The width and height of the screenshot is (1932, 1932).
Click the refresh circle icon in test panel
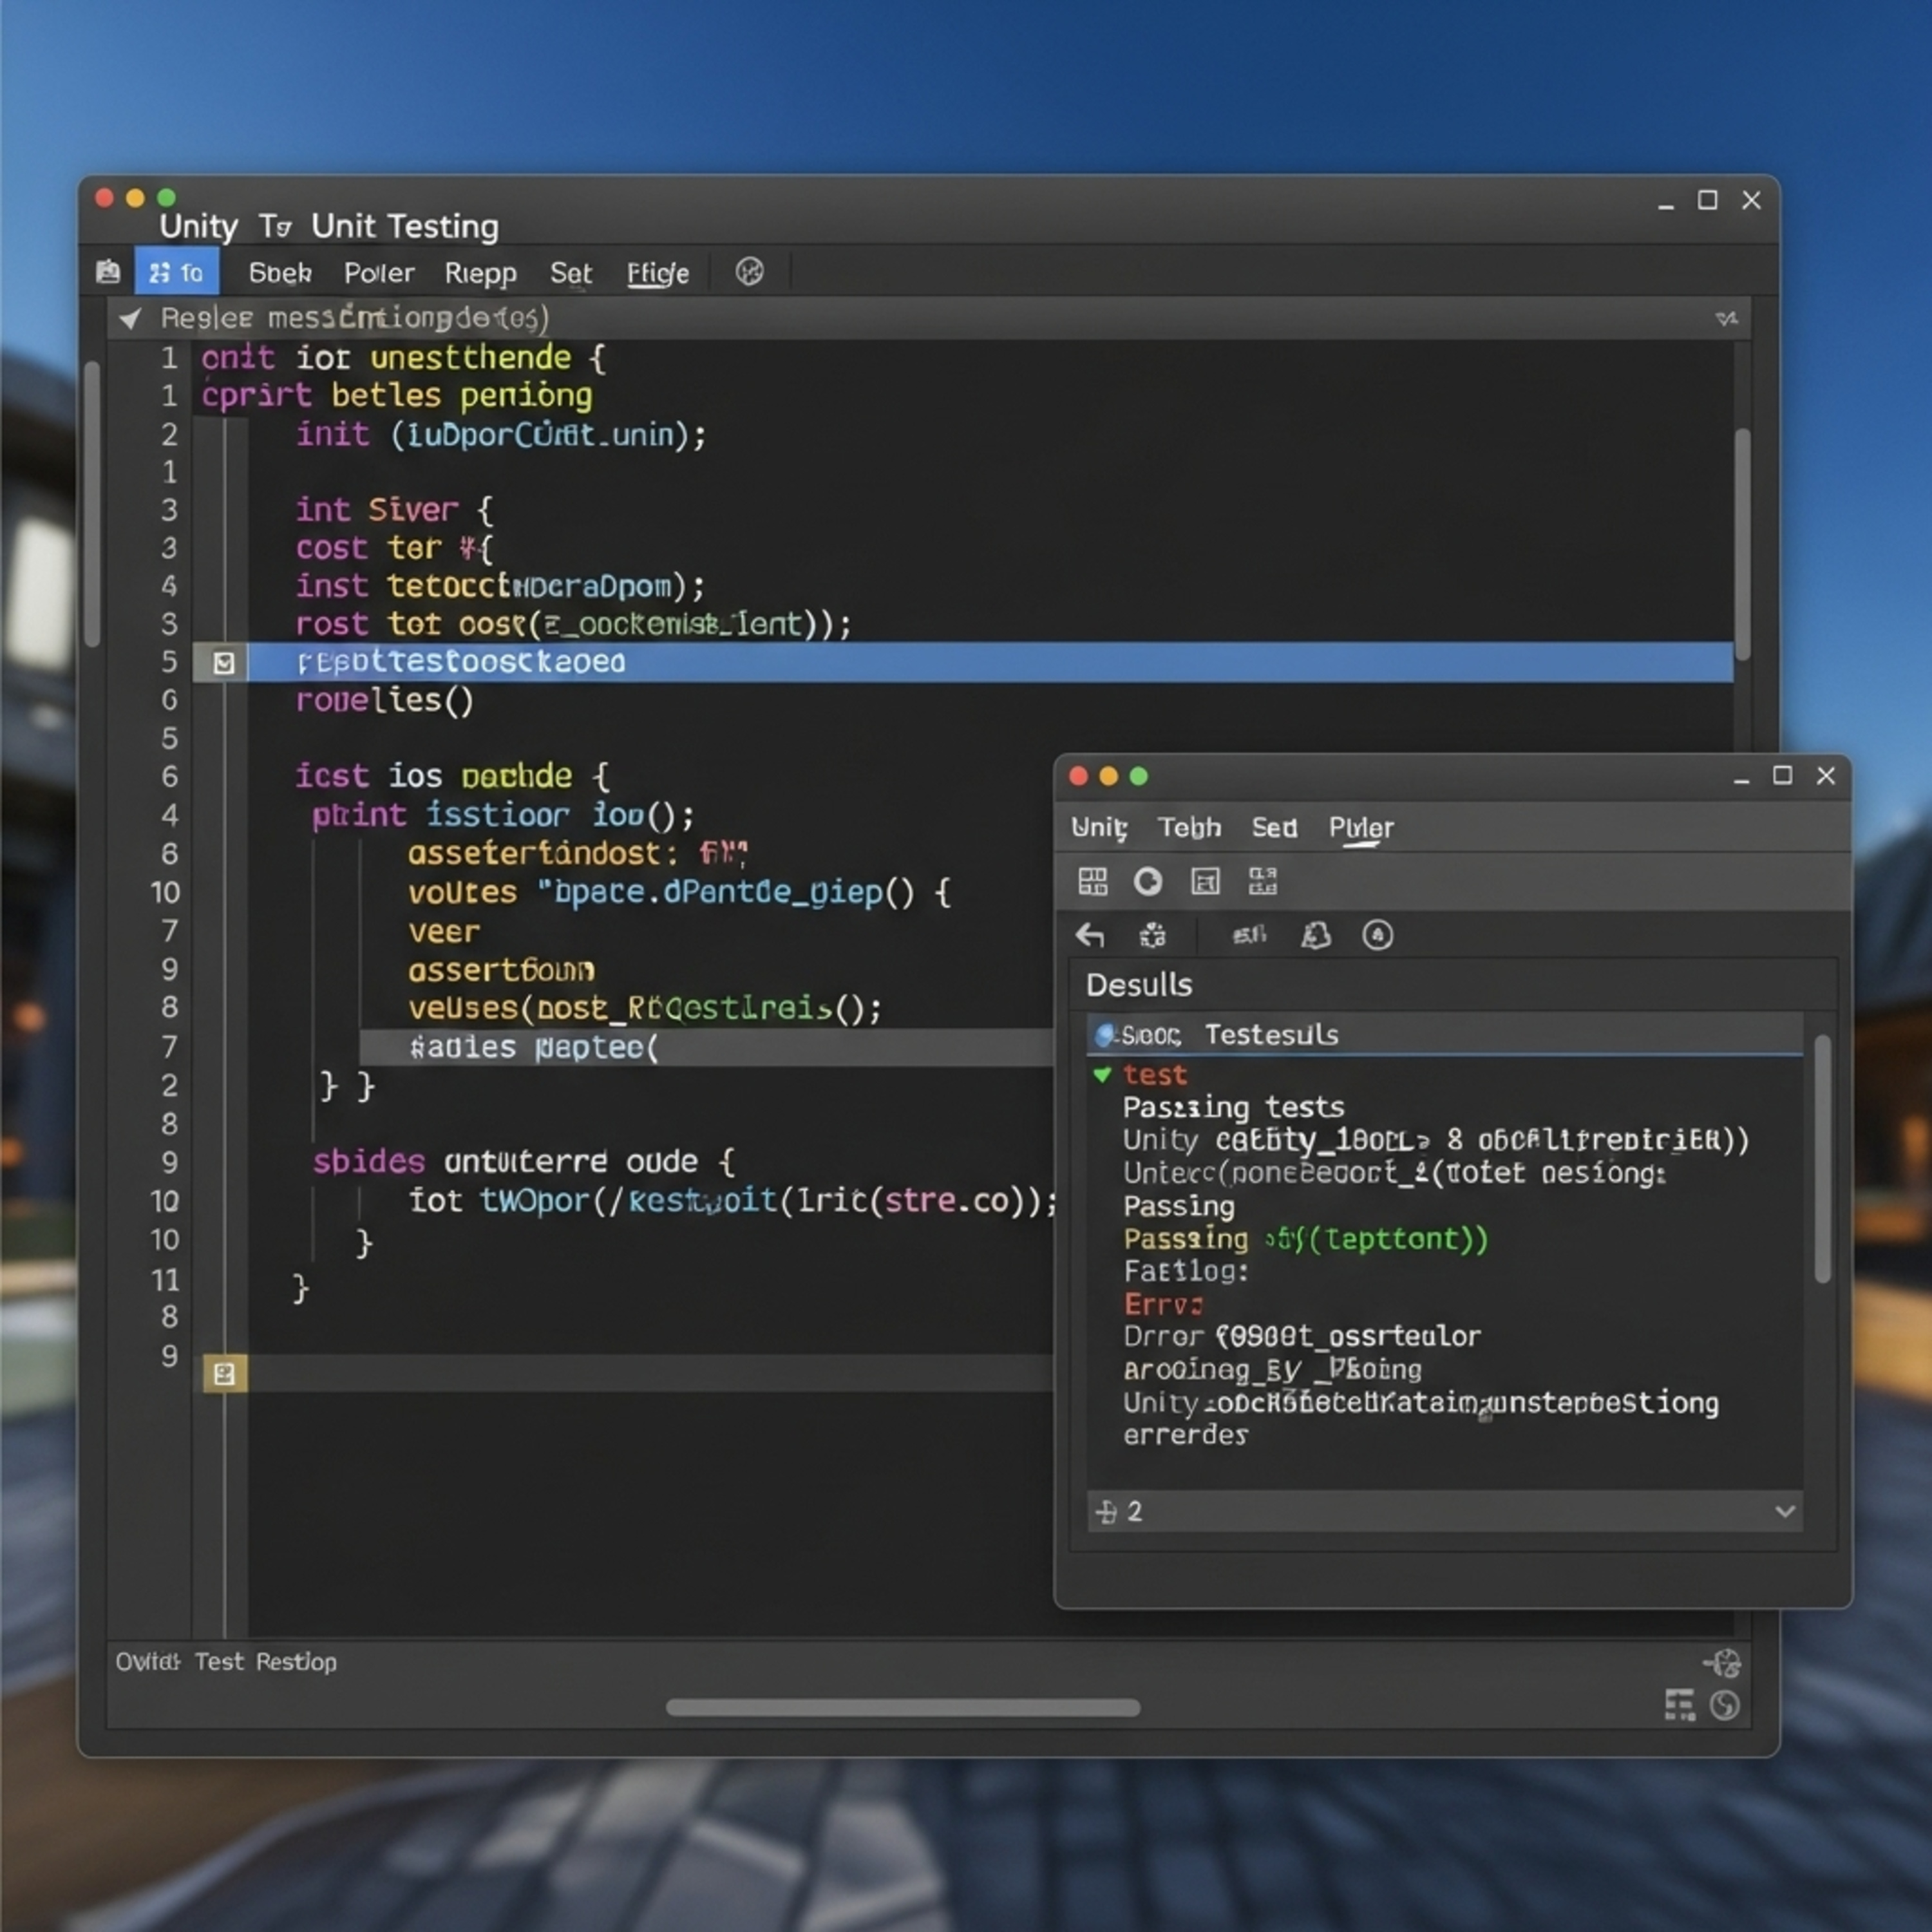(x=1147, y=881)
